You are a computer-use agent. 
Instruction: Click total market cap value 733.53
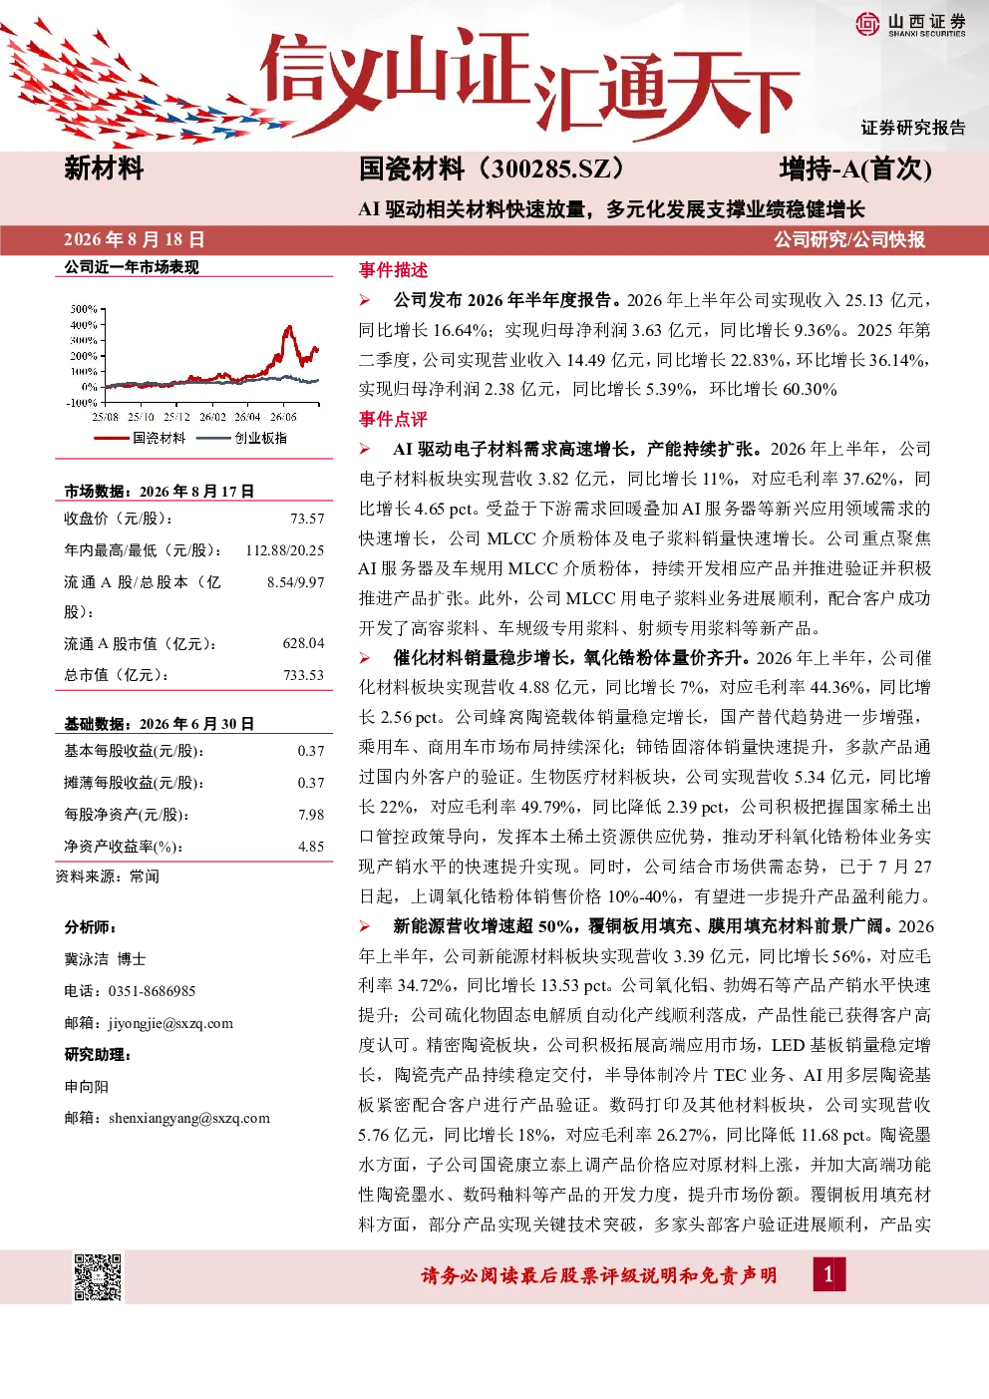point(303,675)
